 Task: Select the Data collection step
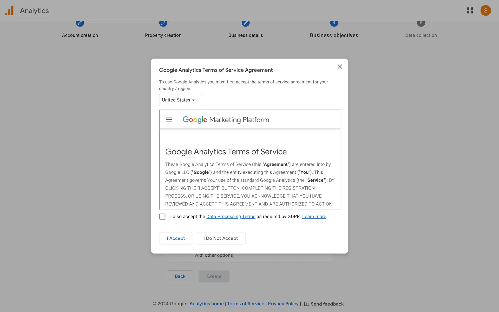pos(421,35)
